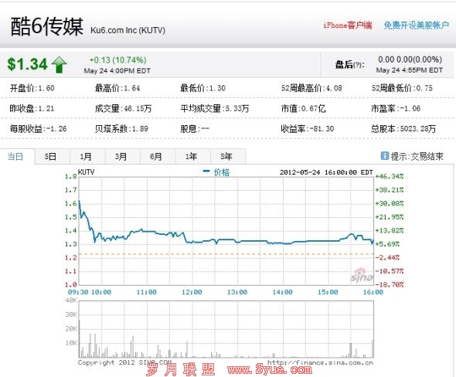This screenshot has height=377, width=456.
Task: Click the (?) help mark beside 盘后
Action: click(x=358, y=65)
